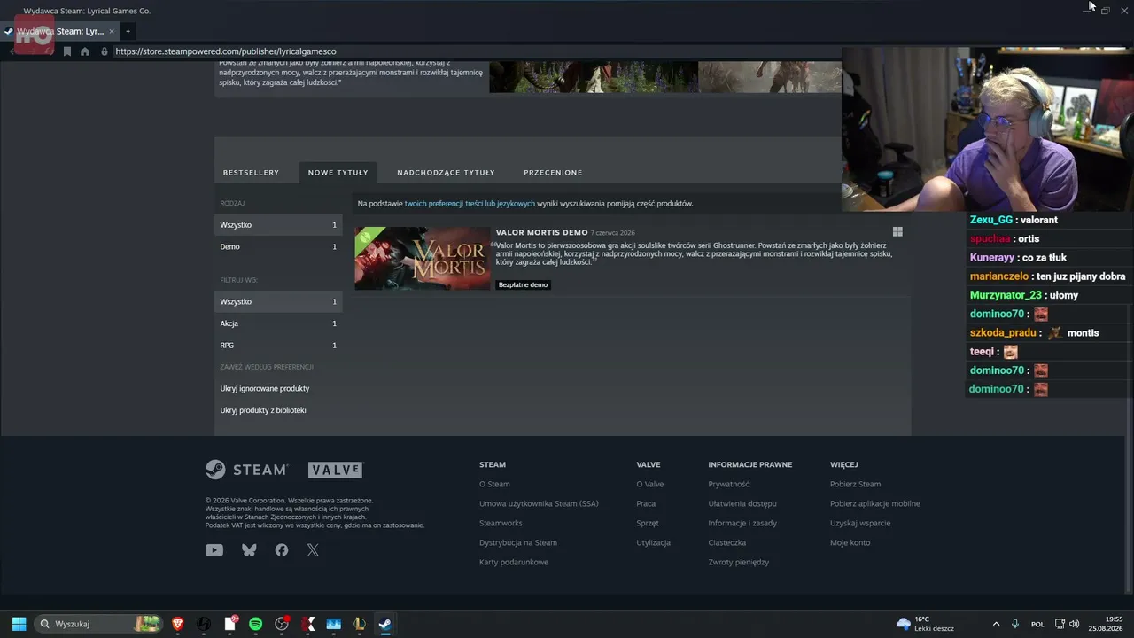This screenshot has height=638, width=1134.
Task: Open a new browser tab with plus
Action: tap(128, 31)
